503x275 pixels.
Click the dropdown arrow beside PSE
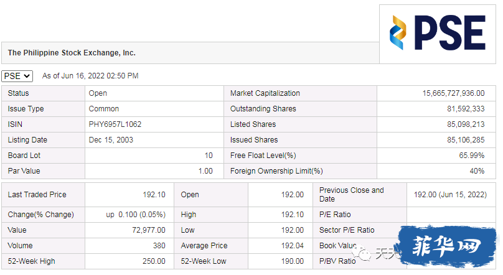(27, 76)
